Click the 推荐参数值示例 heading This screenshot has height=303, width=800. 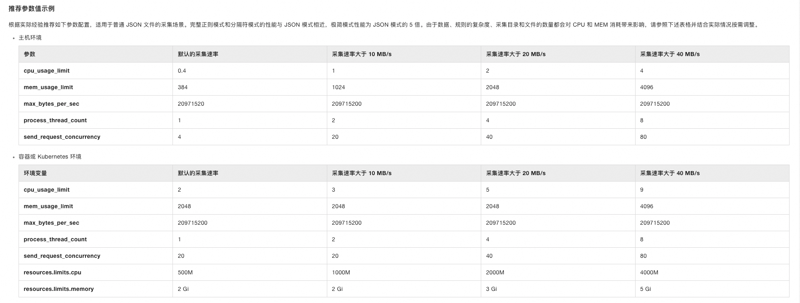[x=31, y=8]
